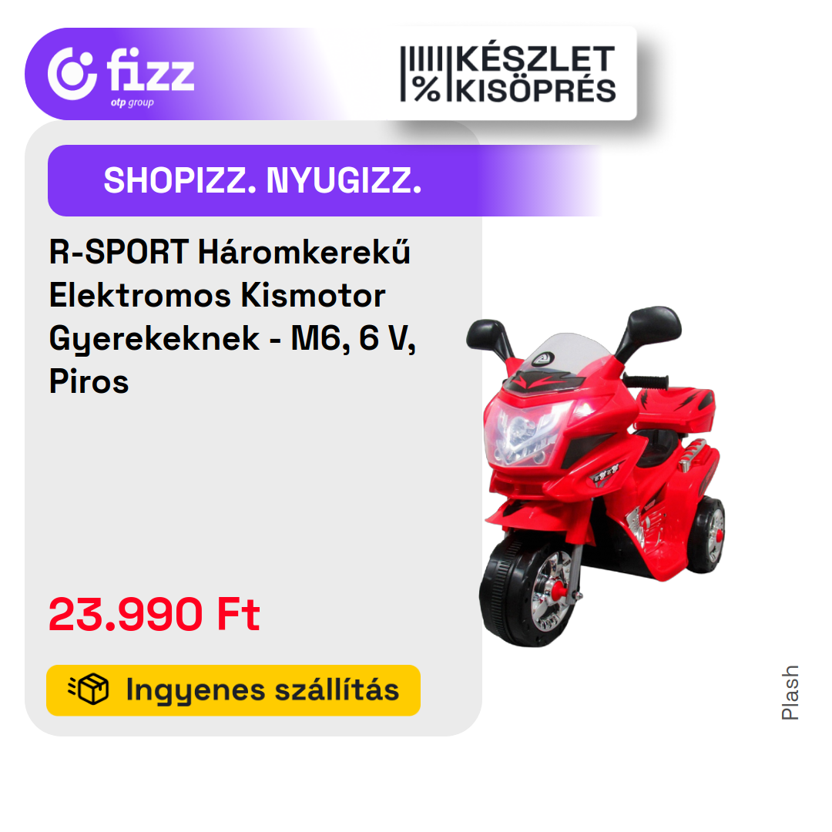The image size is (832, 832).
Task: Click the delivery box package icon
Action: 89,689
